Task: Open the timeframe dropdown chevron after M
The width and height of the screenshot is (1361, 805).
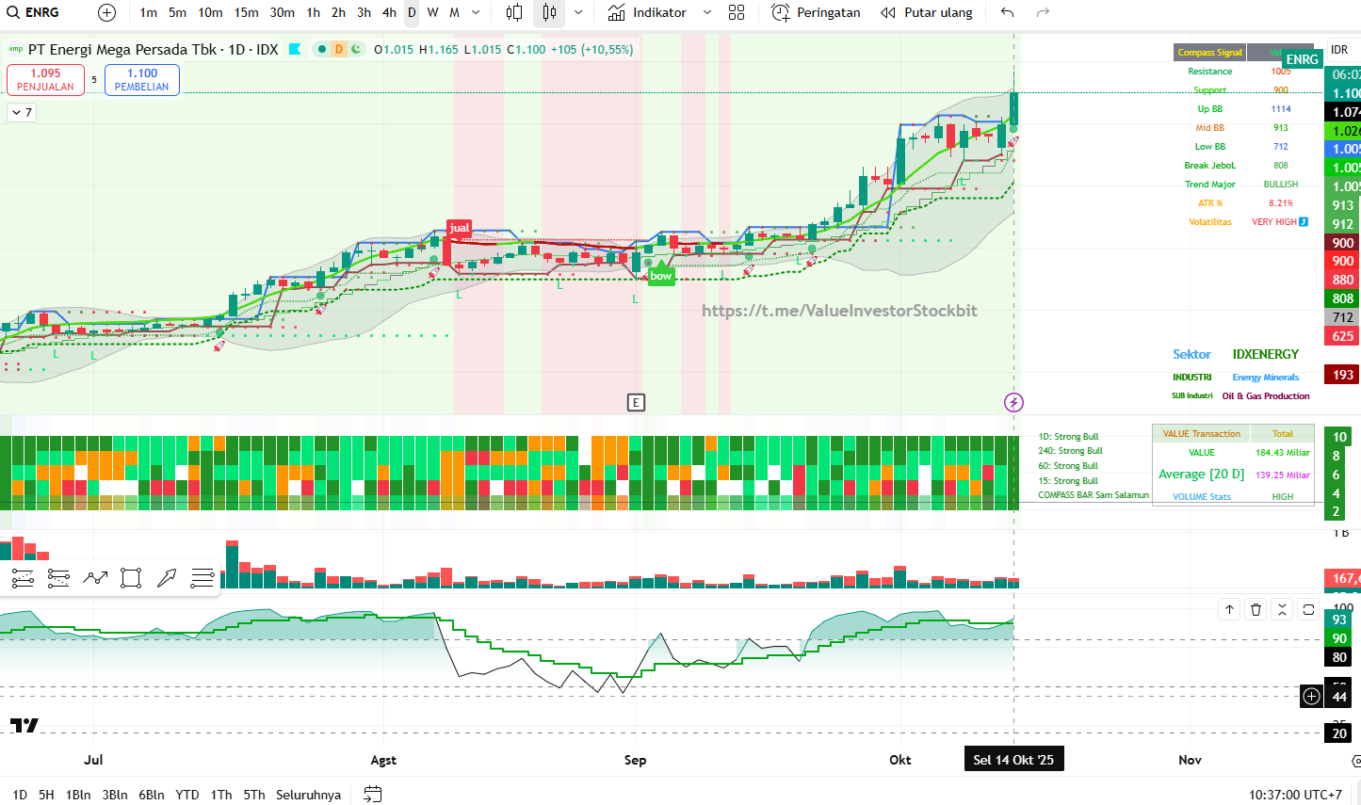Action: 476,12
